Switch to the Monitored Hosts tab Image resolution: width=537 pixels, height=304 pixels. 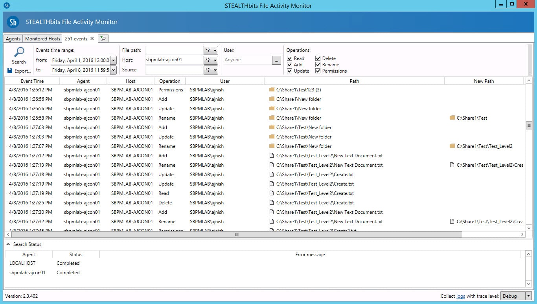(42, 38)
